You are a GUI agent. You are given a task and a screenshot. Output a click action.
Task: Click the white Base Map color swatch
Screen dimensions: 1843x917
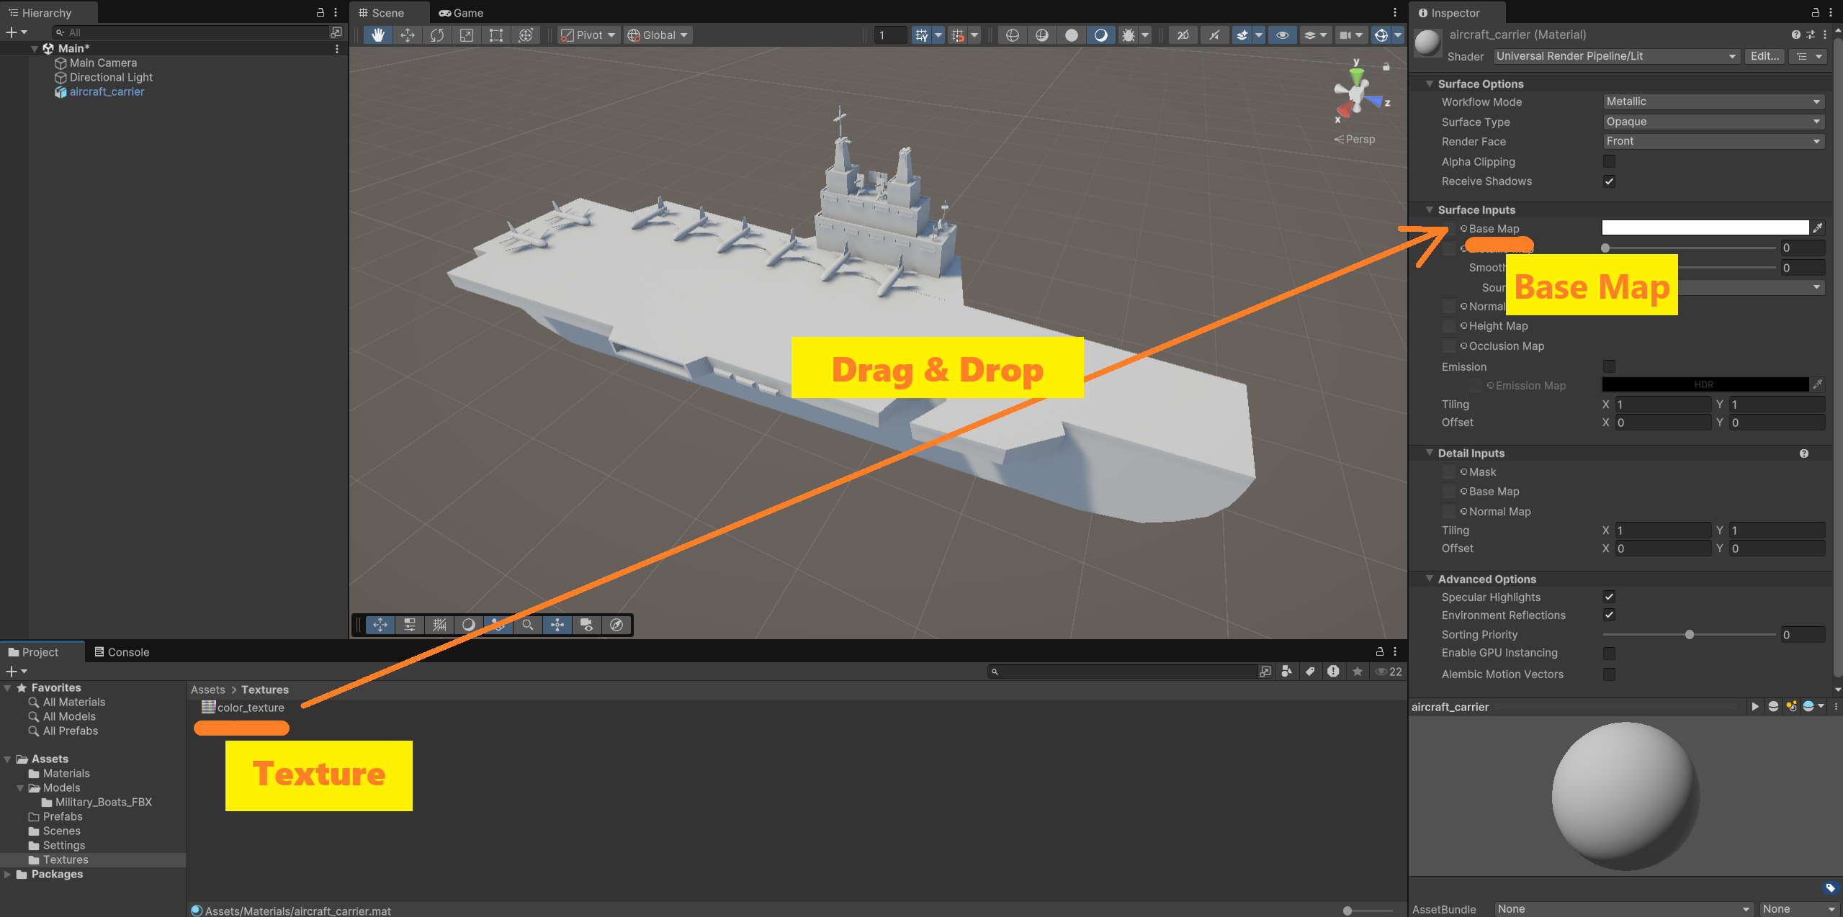1704,228
